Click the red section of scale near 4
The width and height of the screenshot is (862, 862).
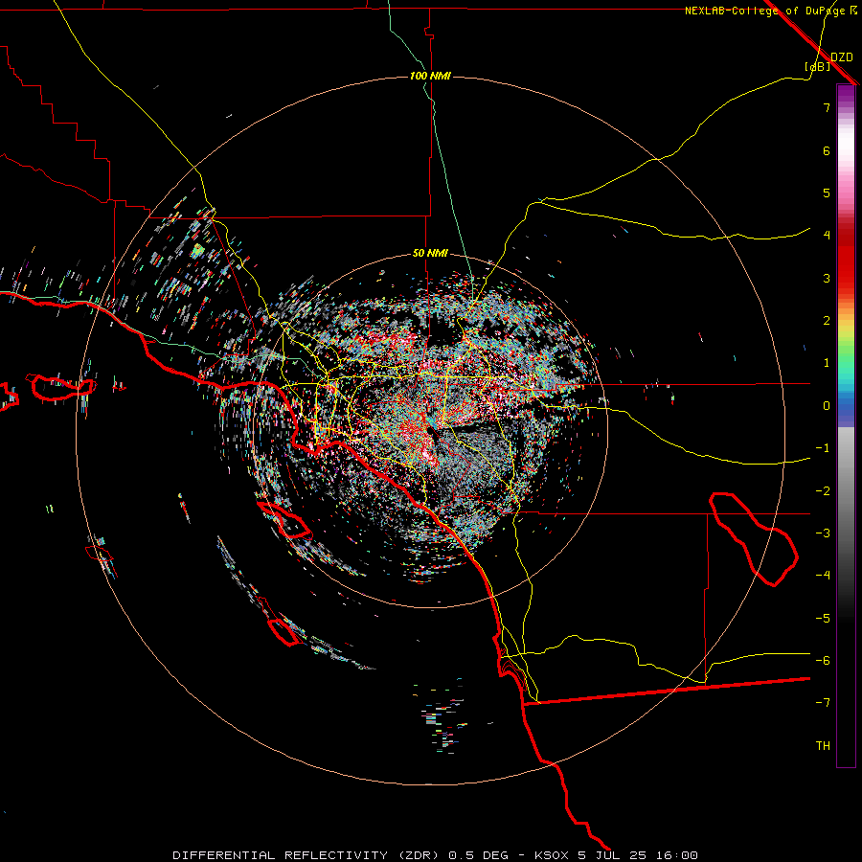[x=846, y=236]
